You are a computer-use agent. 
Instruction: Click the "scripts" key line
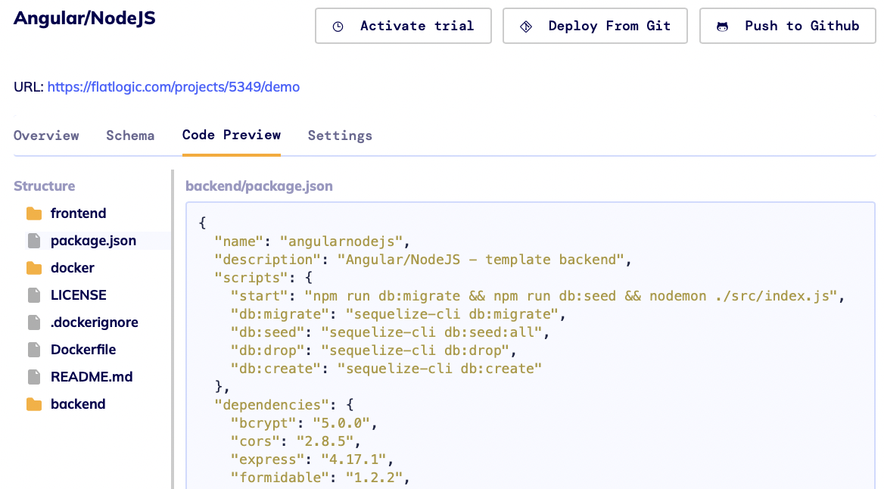pyautogui.click(x=263, y=278)
